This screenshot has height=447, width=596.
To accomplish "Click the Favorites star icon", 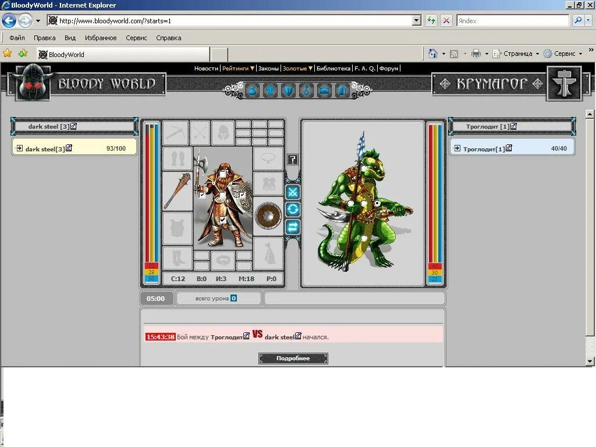I will 7,54.
